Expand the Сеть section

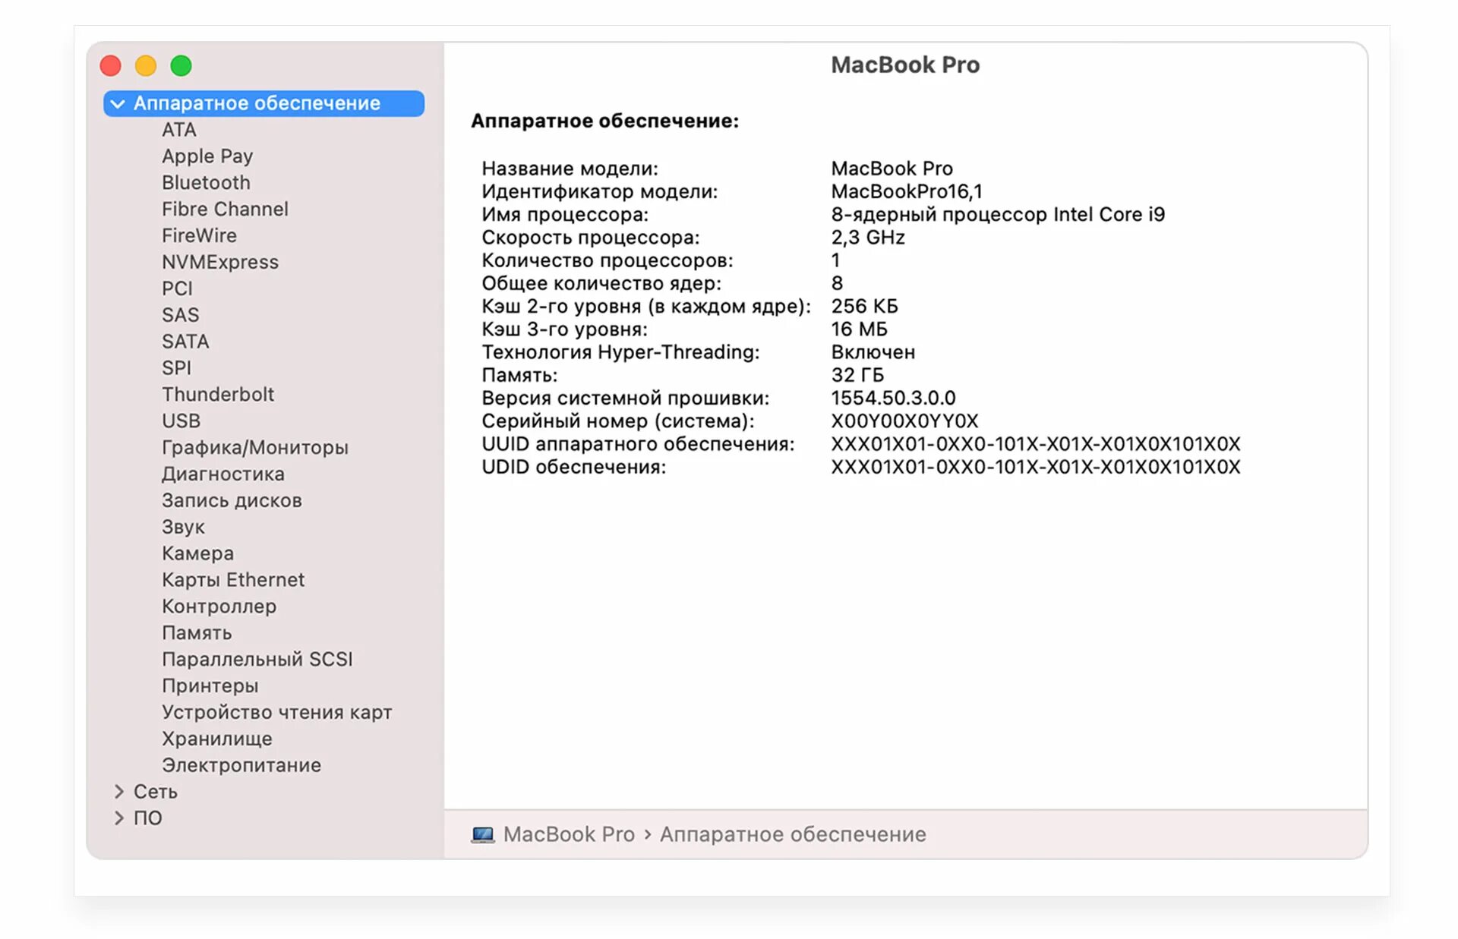(119, 792)
